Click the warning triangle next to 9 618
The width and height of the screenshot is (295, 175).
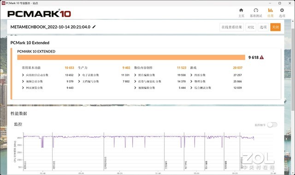(x=262, y=57)
